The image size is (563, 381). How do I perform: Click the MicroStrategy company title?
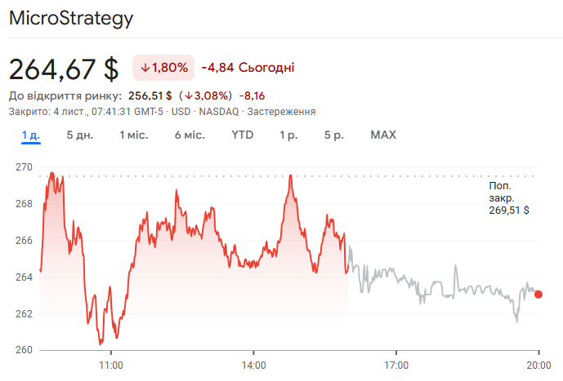tap(71, 17)
